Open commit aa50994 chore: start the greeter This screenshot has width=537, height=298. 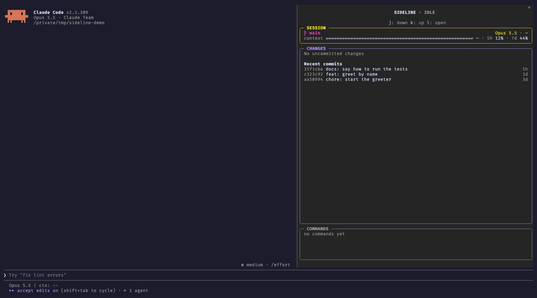[x=416, y=80]
